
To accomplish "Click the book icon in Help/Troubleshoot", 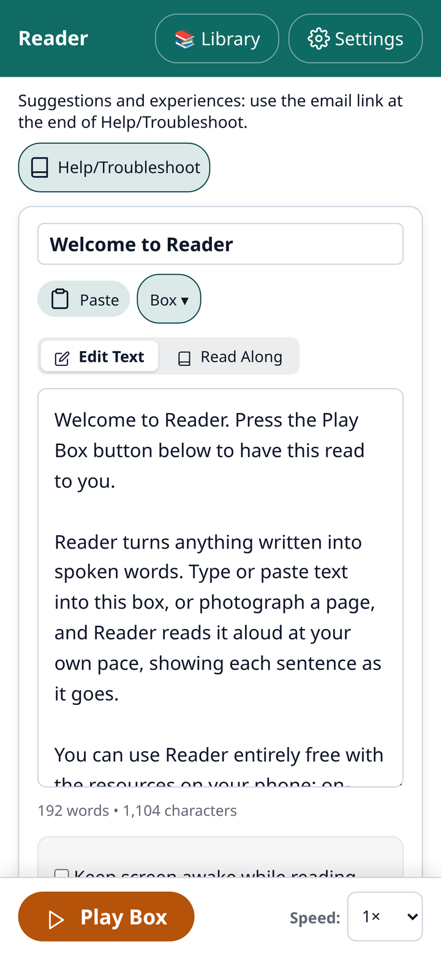I will pyautogui.click(x=40, y=167).
